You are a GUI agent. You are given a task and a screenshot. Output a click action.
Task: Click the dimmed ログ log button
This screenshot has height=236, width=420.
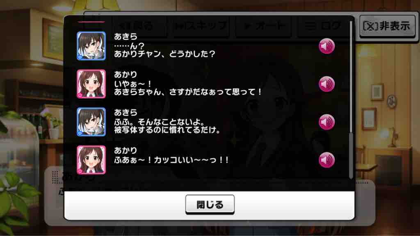323,26
